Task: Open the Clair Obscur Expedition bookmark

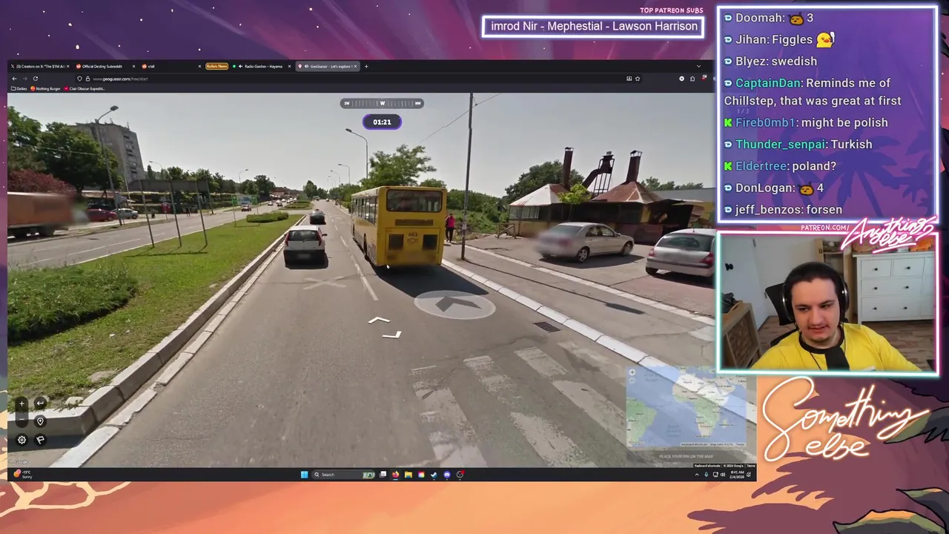Action: click(x=85, y=88)
